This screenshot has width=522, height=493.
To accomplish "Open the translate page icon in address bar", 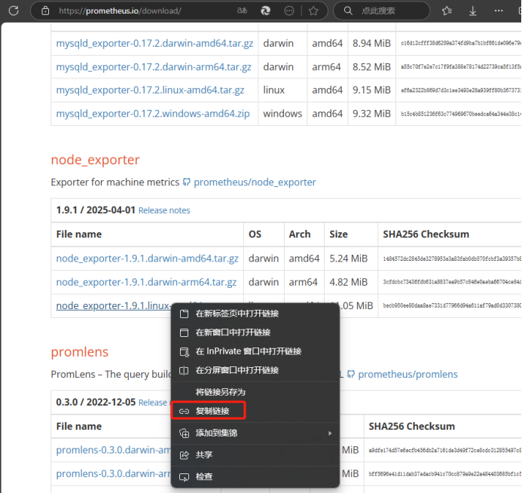I will coord(242,11).
